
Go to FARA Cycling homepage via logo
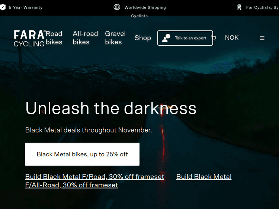[x=29, y=38]
